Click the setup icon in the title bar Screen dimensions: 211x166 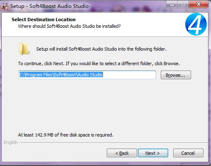pos(5,6)
